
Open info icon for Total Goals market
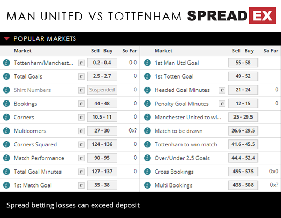(6, 76)
